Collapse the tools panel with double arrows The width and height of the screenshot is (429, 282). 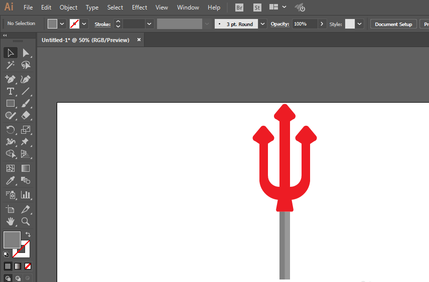[5, 35]
